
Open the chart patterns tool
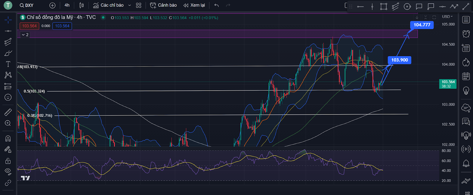pyautogui.click(x=8, y=75)
